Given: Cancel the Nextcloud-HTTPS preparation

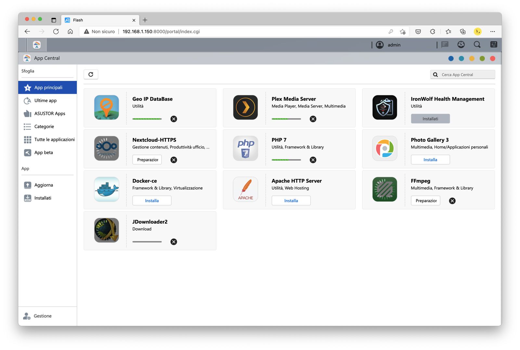Looking at the screenshot, I should point(174,160).
